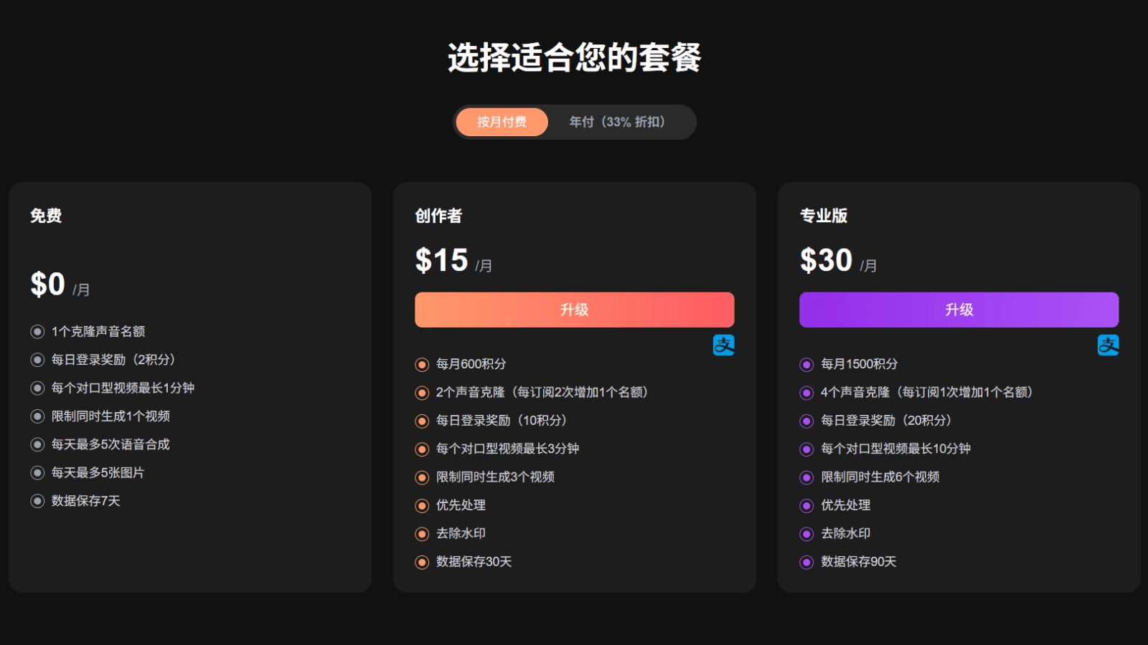Click bullet icon beside 数据保存7天
Screen dimensions: 1148x645
pyautogui.click(x=37, y=501)
